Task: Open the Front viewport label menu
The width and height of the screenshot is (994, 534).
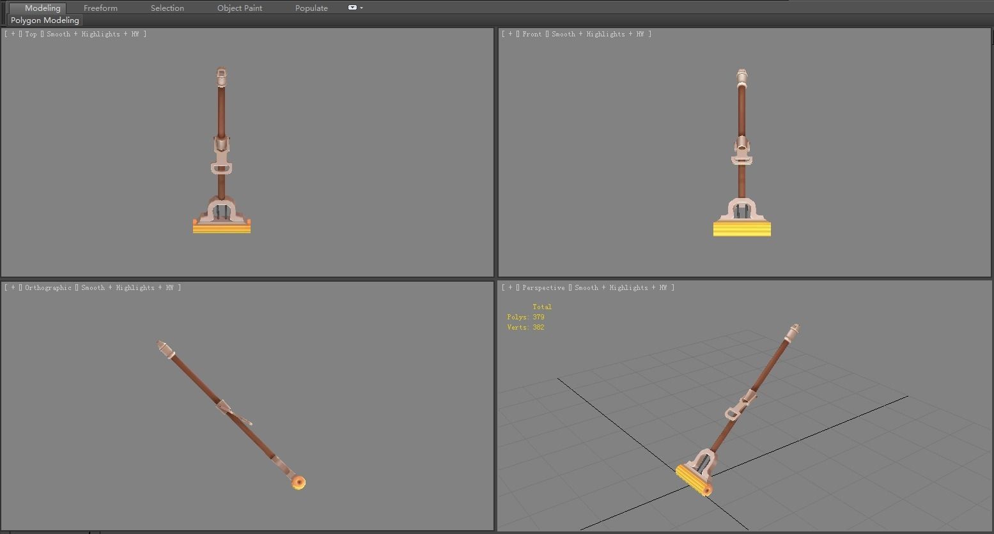Action: pos(532,34)
